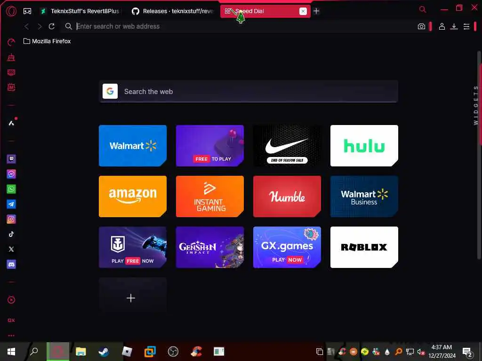This screenshot has width=482, height=361.
Task: Switch to the GitHub Releases tab
Action: pos(172,11)
